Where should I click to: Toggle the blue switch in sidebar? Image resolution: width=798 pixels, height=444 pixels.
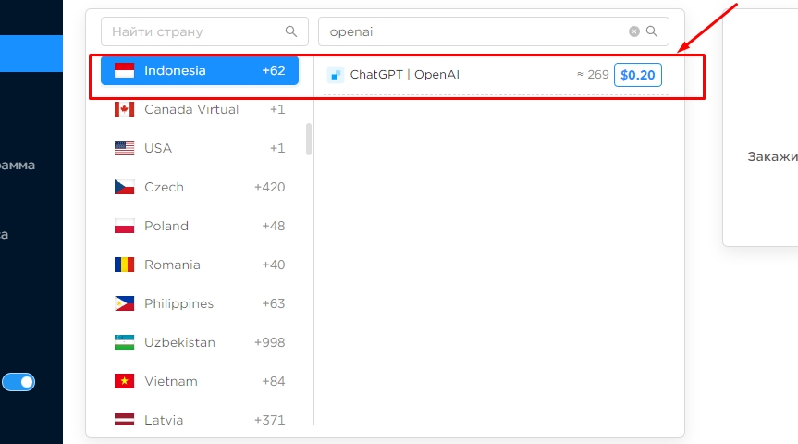point(18,382)
